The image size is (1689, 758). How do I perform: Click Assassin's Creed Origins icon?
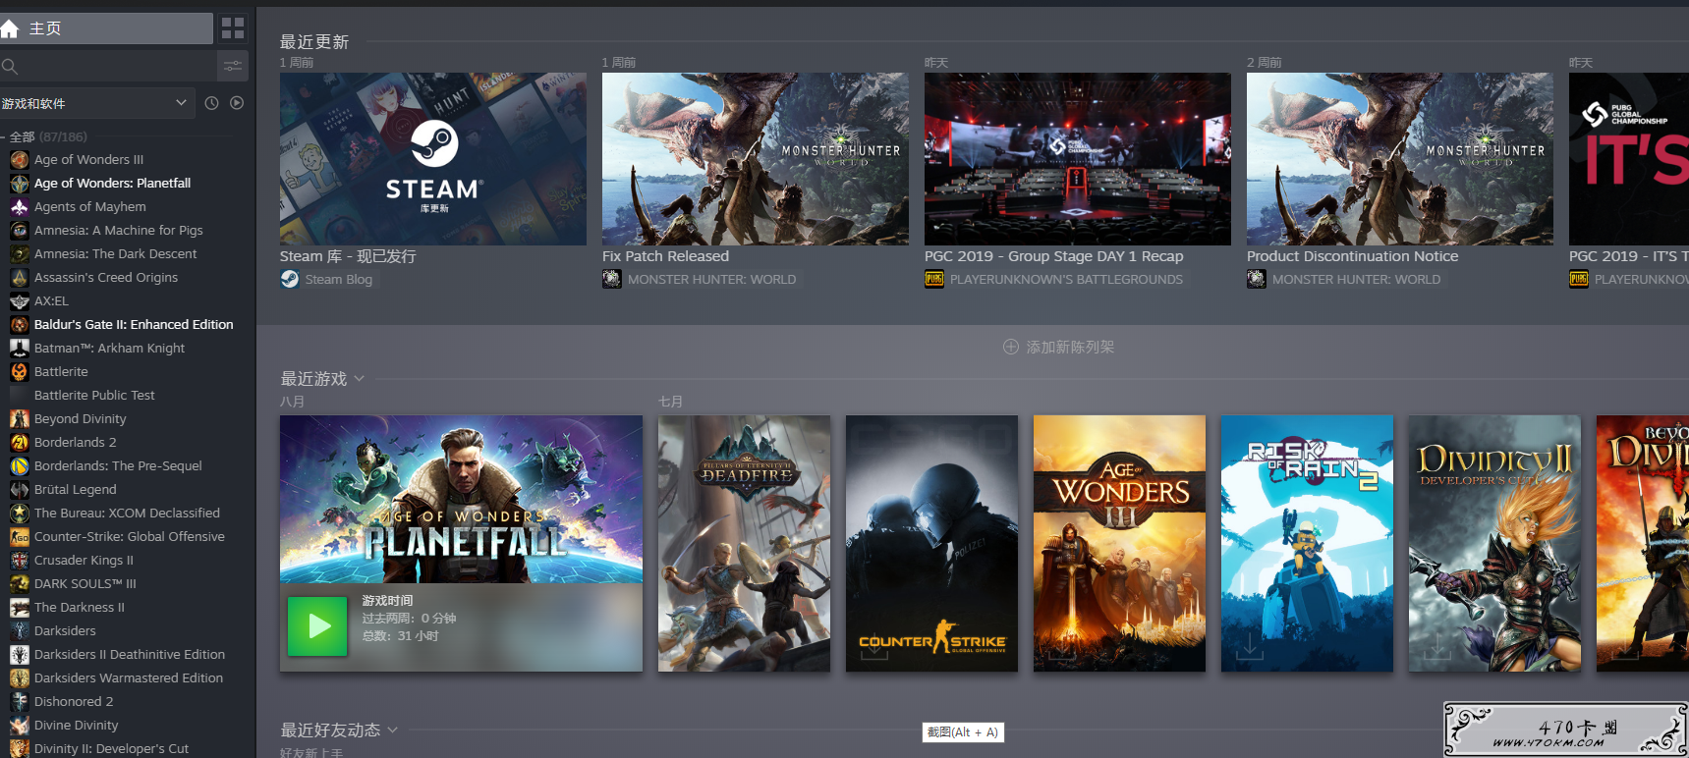pos(20,278)
